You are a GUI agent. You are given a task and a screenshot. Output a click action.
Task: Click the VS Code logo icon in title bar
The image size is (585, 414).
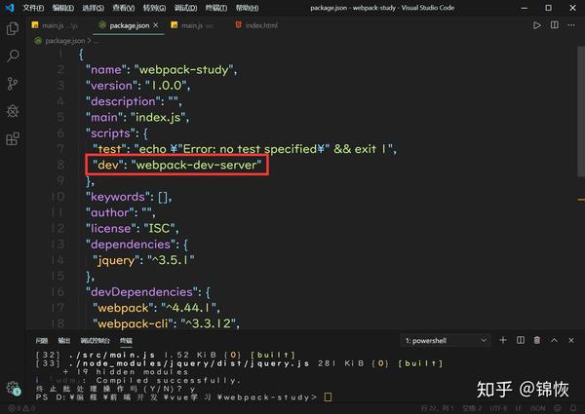tap(10, 8)
